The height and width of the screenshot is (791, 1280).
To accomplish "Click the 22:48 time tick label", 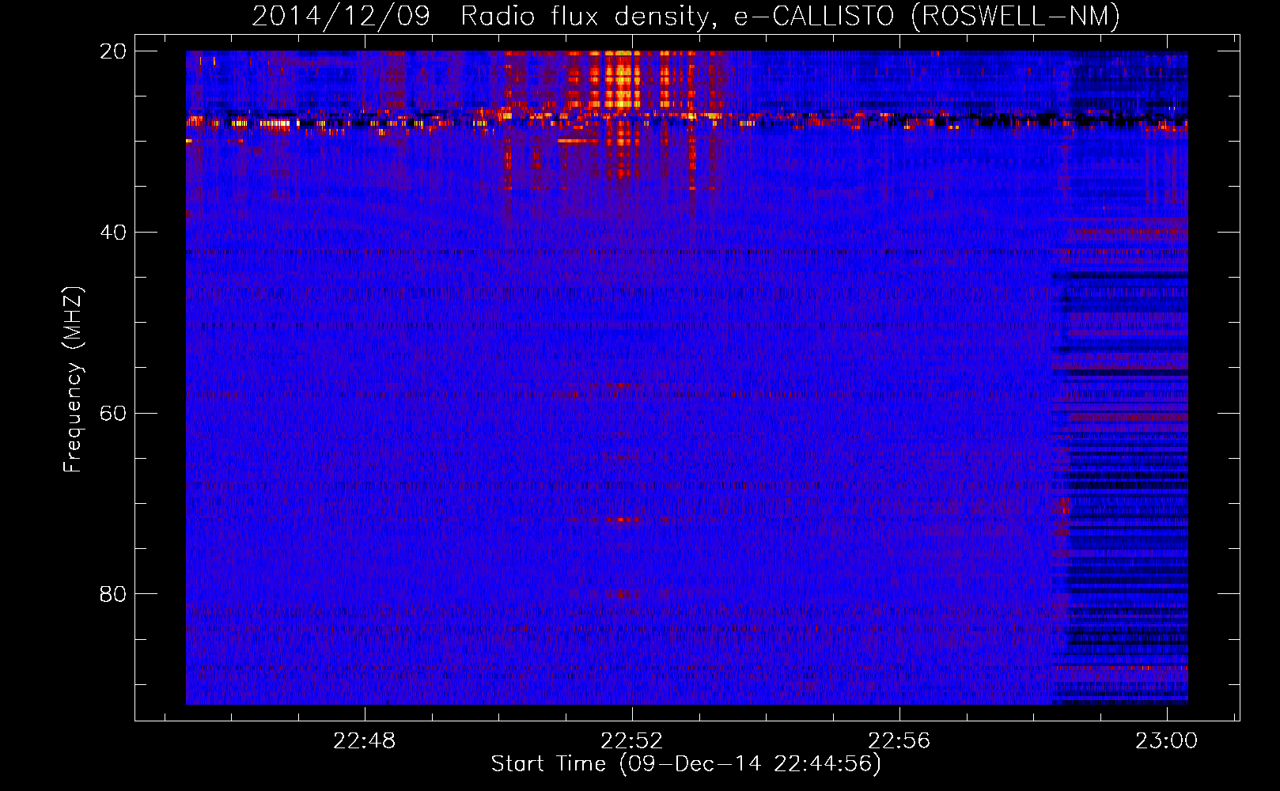I will 365,741.
